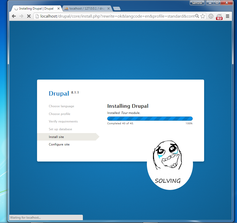Click the crying happy meme face image
The width and height of the screenshot is (237, 223).
pyautogui.click(x=168, y=155)
